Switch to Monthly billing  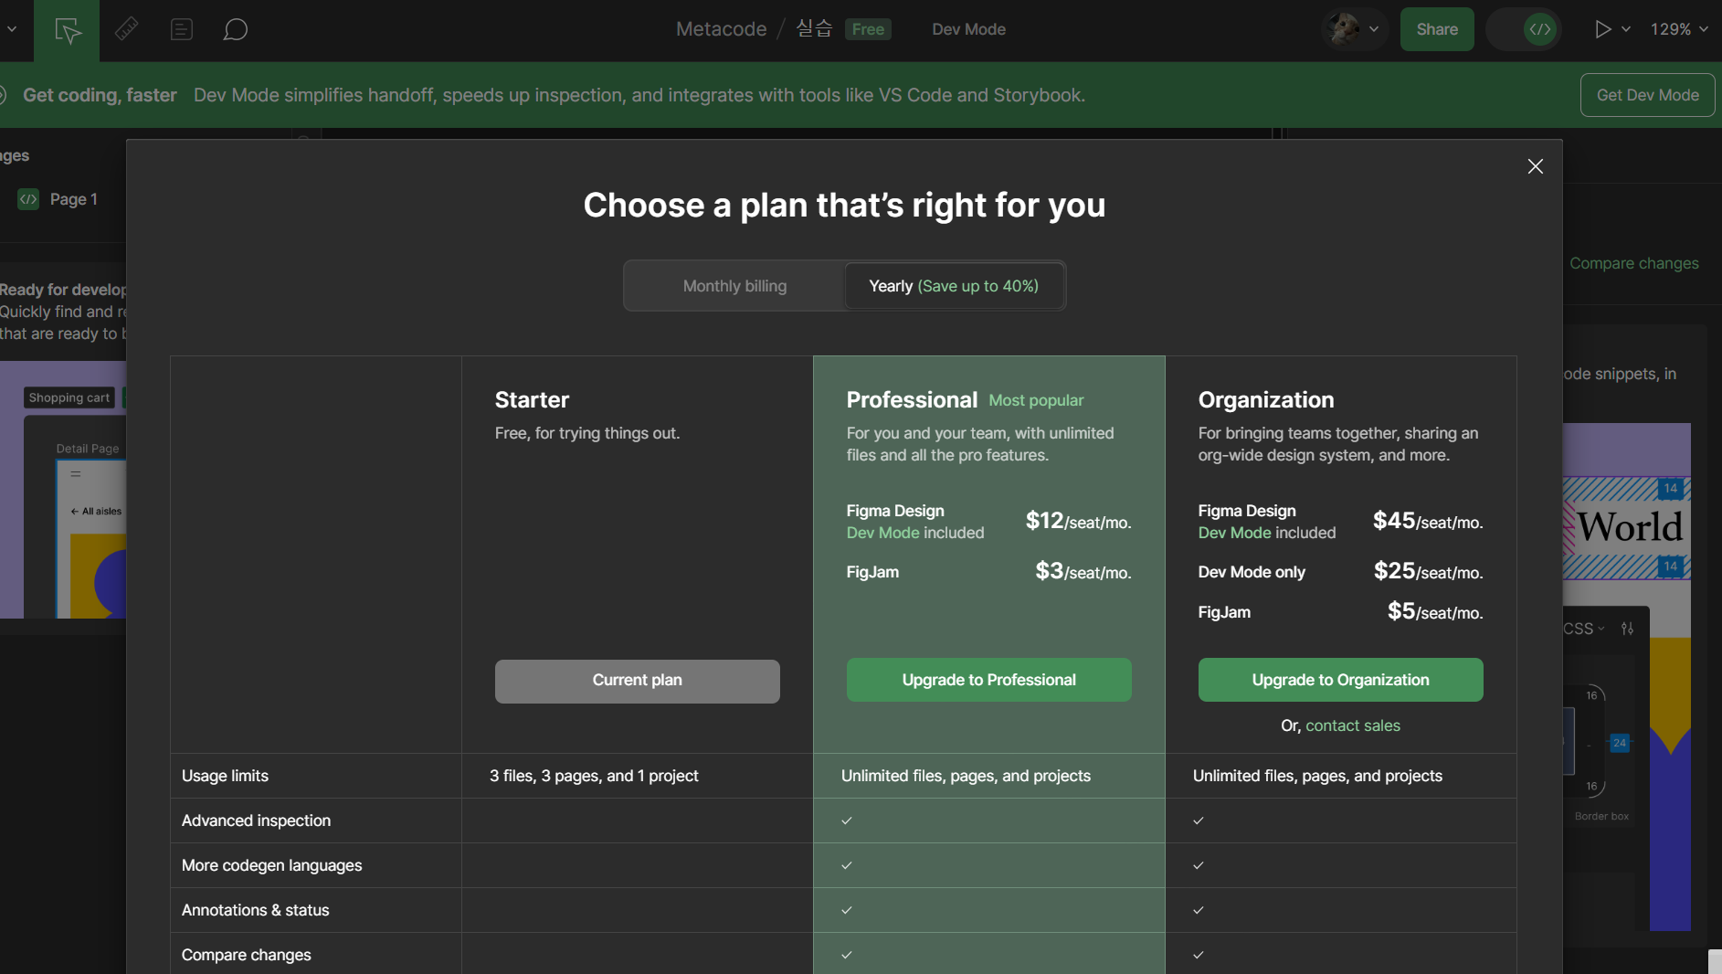[x=734, y=286]
